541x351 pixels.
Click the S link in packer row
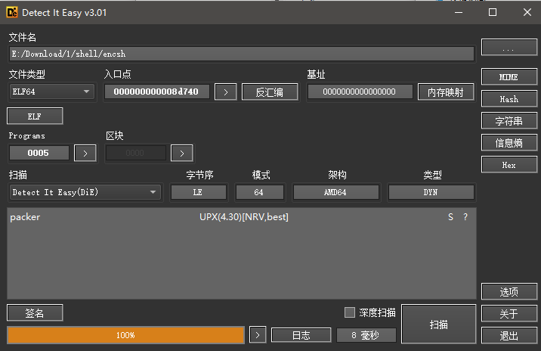[450, 217]
